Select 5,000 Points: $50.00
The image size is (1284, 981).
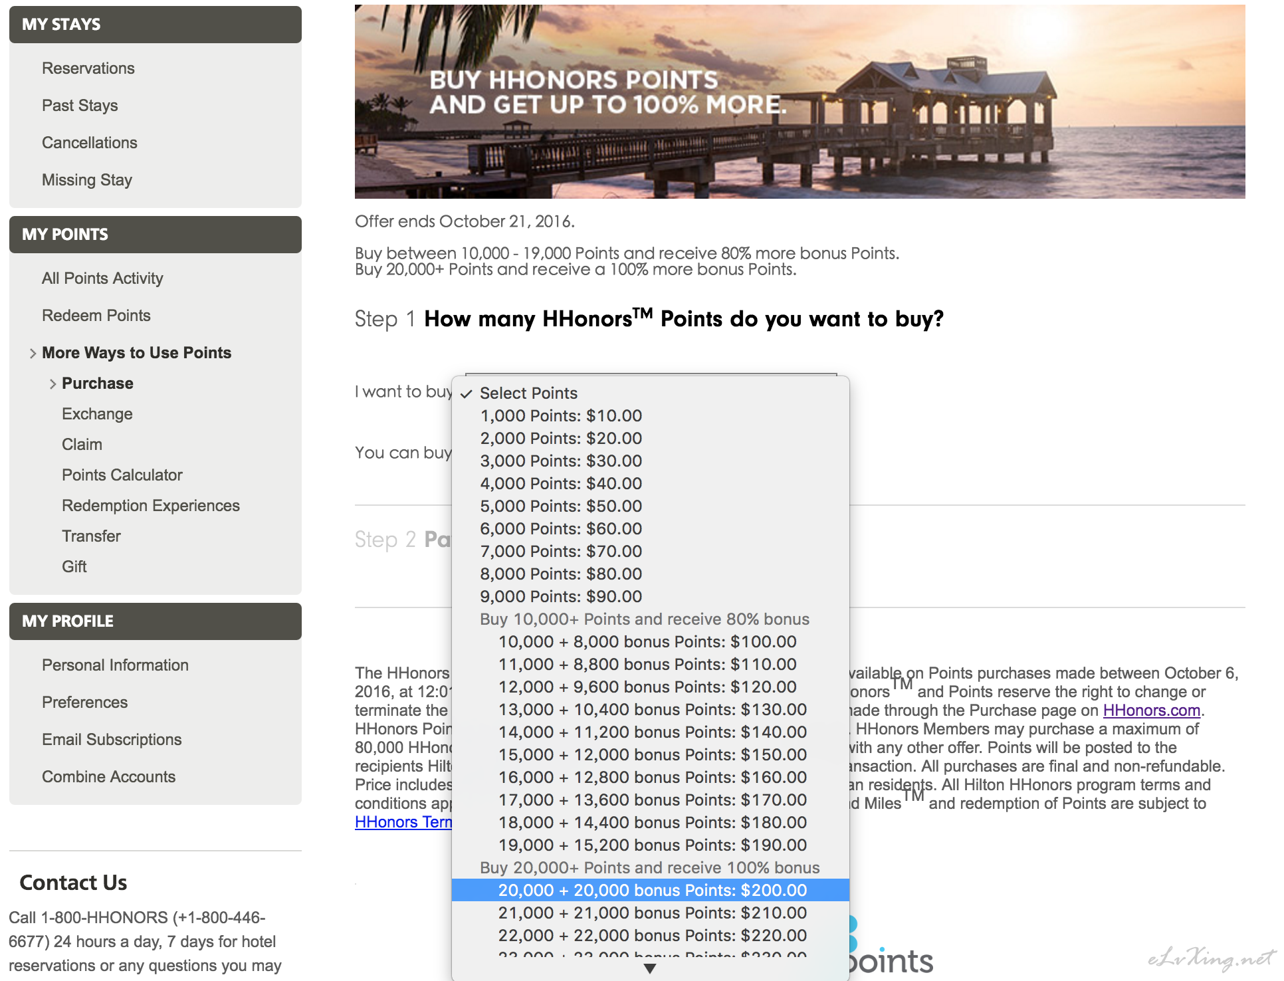pyautogui.click(x=651, y=506)
